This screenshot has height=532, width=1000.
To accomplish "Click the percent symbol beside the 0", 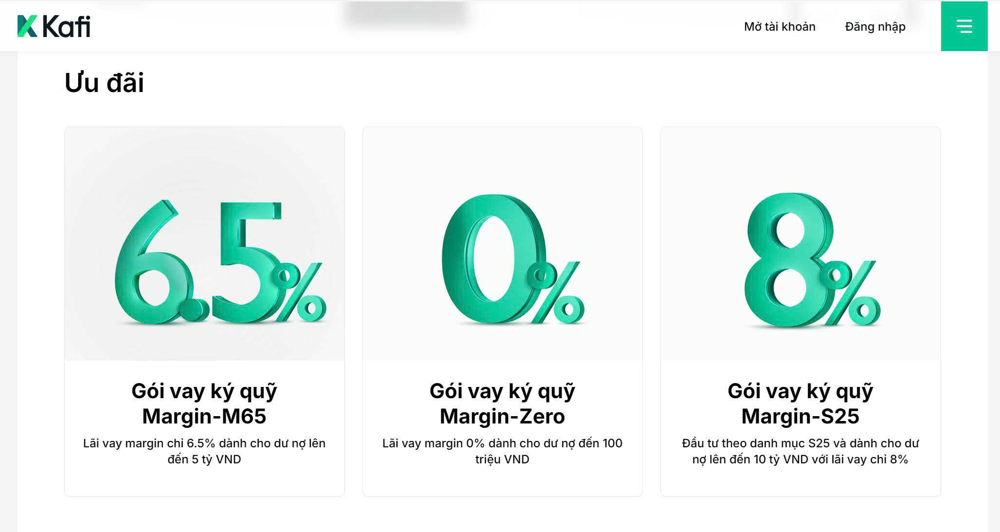I will pyautogui.click(x=556, y=293).
